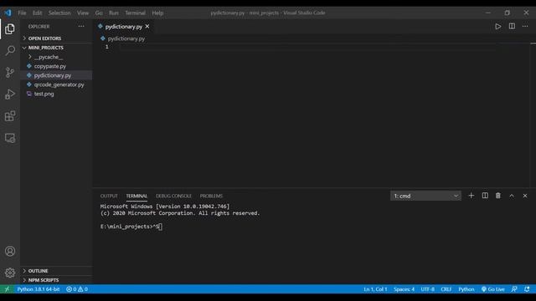Screen dimensions: 536x301
Task: Open the Run menu
Action: click(x=114, y=13)
